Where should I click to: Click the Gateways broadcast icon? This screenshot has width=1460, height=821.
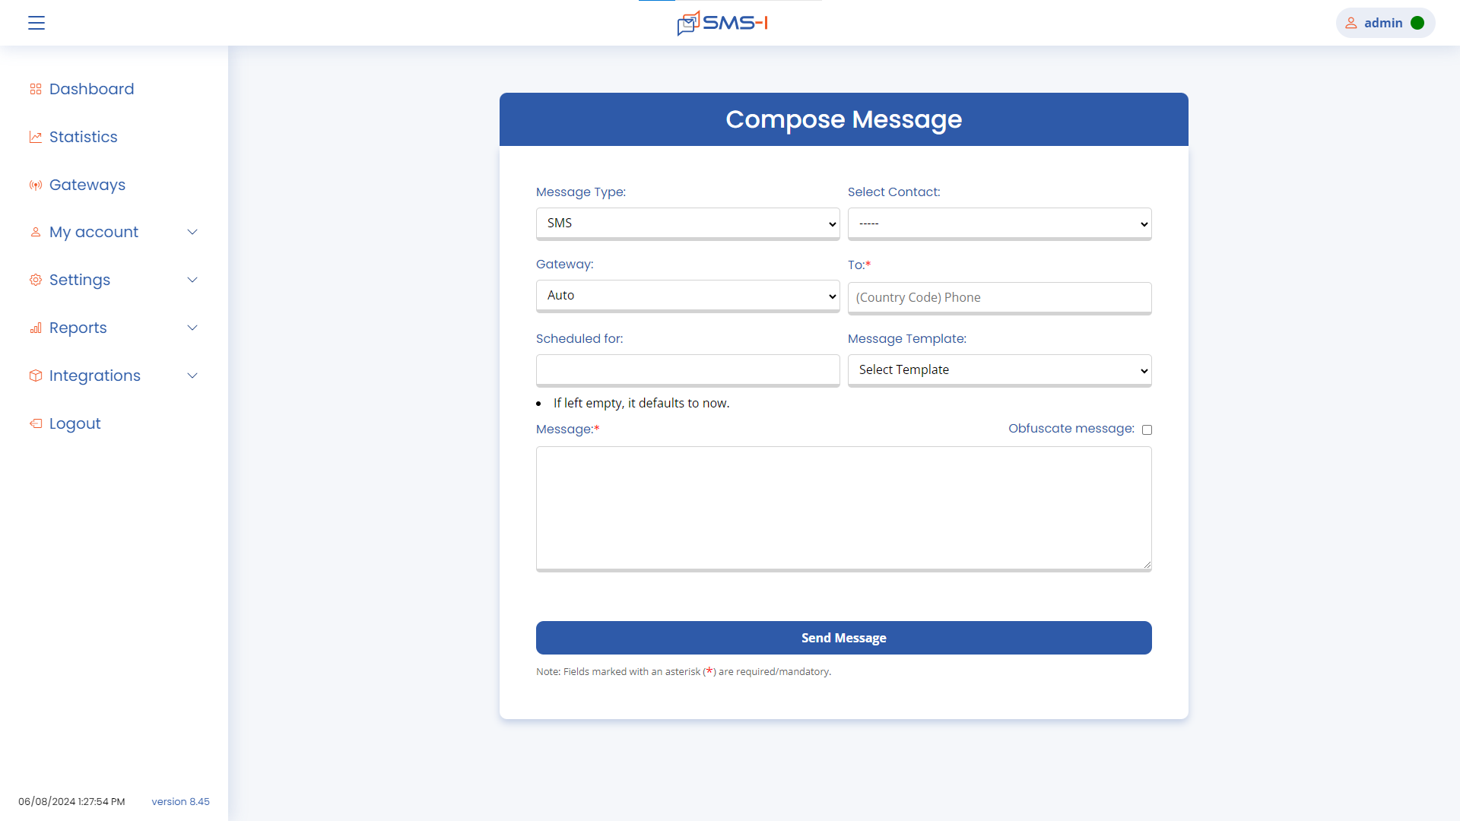pyautogui.click(x=36, y=185)
